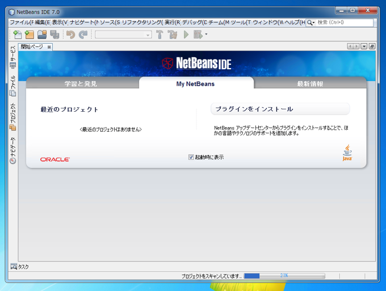The height and width of the screenshot is (291, 386).
Task: Click the maximize editor window icon
Action: coord(372,47)
